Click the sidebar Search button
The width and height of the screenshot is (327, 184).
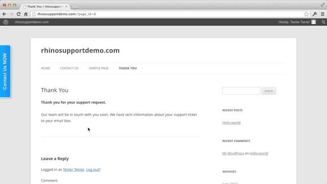tap(269, 91)
